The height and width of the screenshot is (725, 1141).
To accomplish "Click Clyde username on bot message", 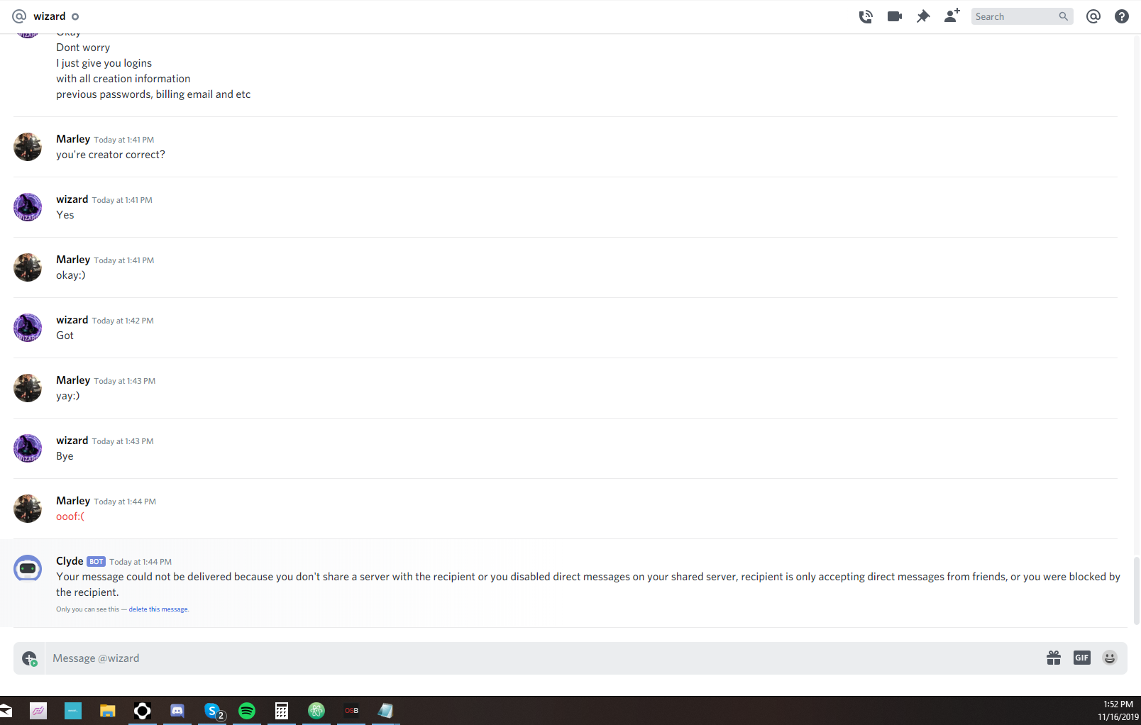I will [70, 561].
